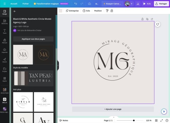Viewport: 170px width, 123px height.
Task: Adjust the zoom slider handle
Action: coord(134,120)
